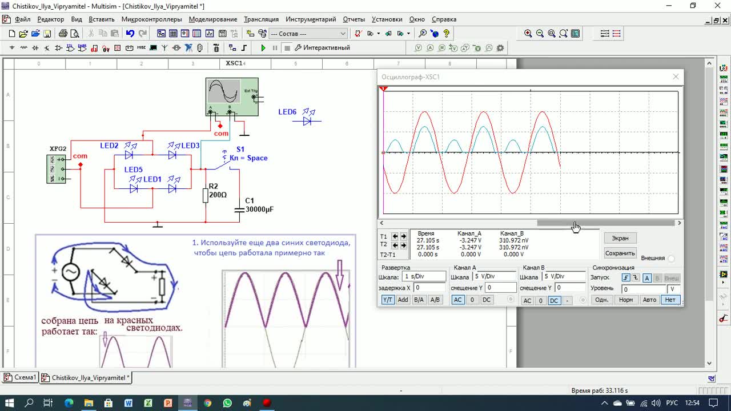
Task: Open the find (magnifier) tool
Action: coord(423,33)
